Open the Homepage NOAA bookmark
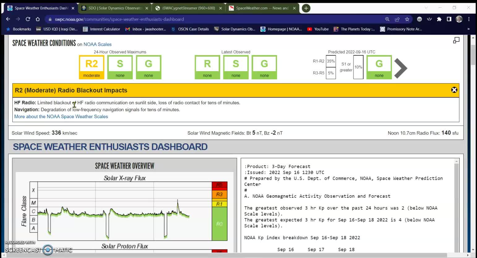Image resolution: width=477 pixels, height=258 pixels. 281,29
